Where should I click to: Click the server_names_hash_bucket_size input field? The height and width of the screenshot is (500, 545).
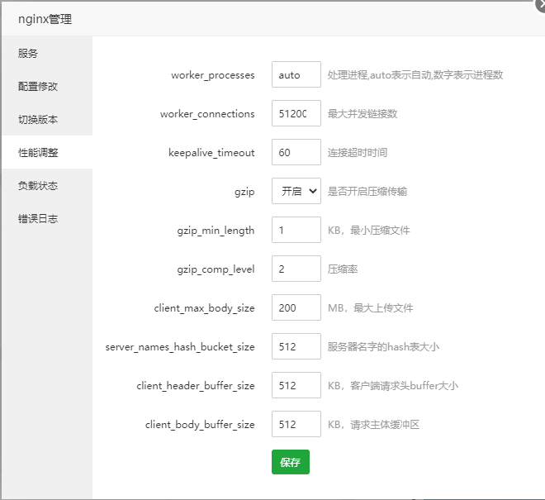[x=296, y=346]
